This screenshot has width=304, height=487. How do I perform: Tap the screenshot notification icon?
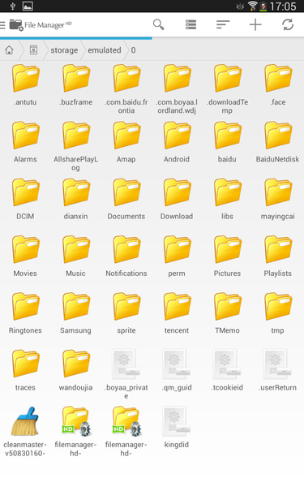pyautogui.click(x=28, y=6)
